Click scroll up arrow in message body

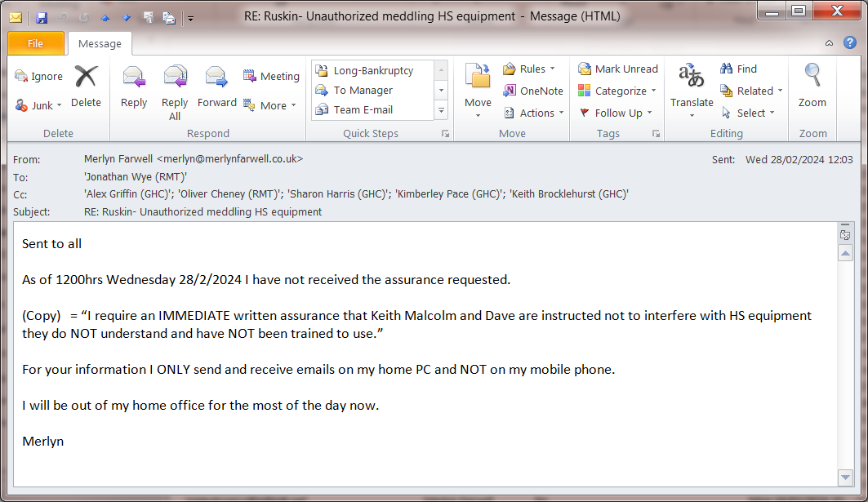[845, 254]
